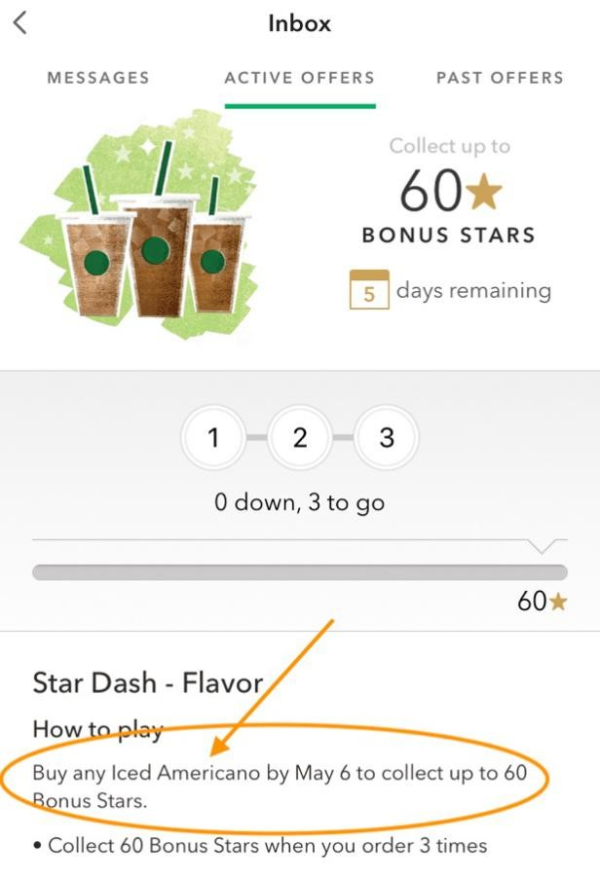600x878 pixels.
Task: Tap the Buy any Iced Americano instruction
Action: pos(280,787)
